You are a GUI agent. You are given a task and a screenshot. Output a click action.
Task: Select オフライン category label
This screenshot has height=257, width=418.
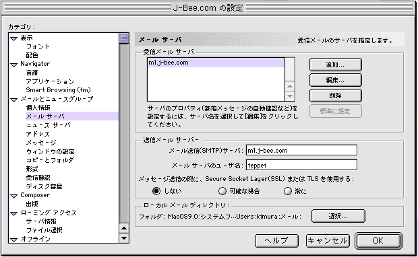[36, 239]
